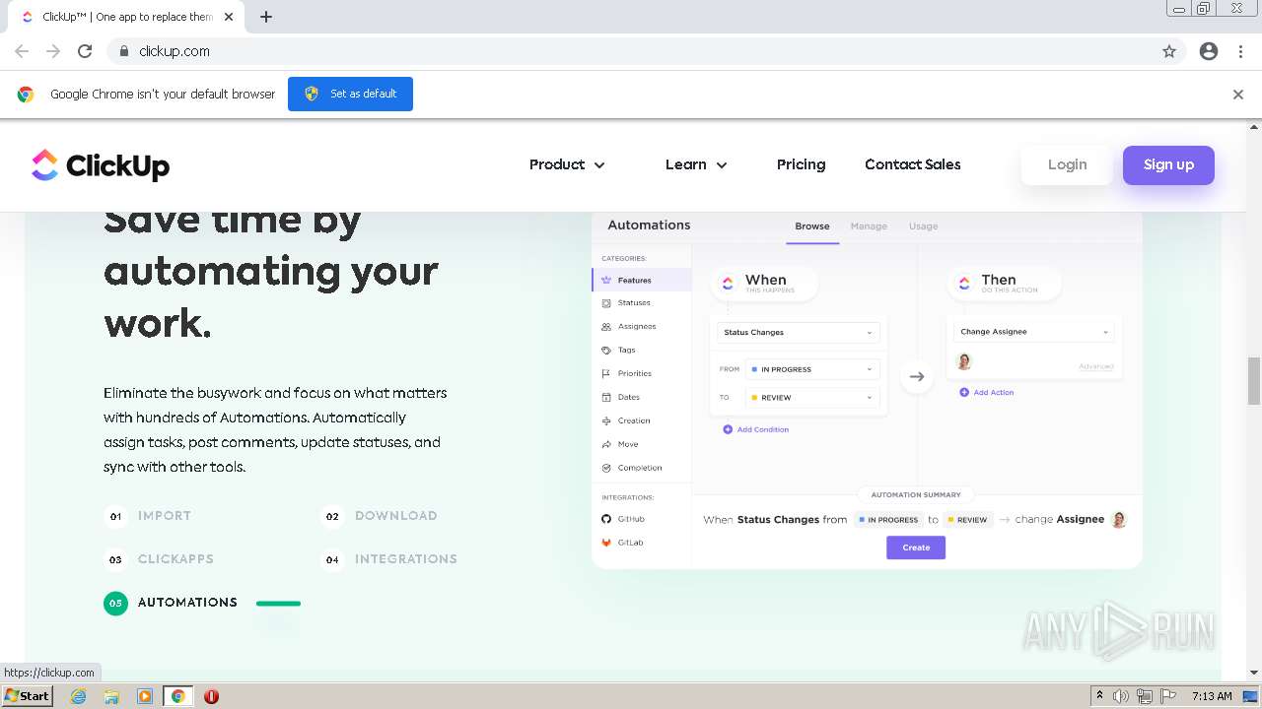Click the system tray volume icon
Screen dimensions: 1262x709
[1121, 696]
